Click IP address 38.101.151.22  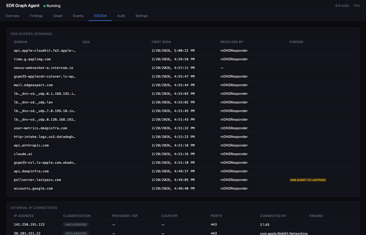click(x=27, y=233)
